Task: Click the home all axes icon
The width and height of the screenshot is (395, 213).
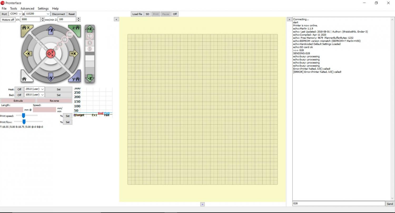Action: [x=25, y=78]
